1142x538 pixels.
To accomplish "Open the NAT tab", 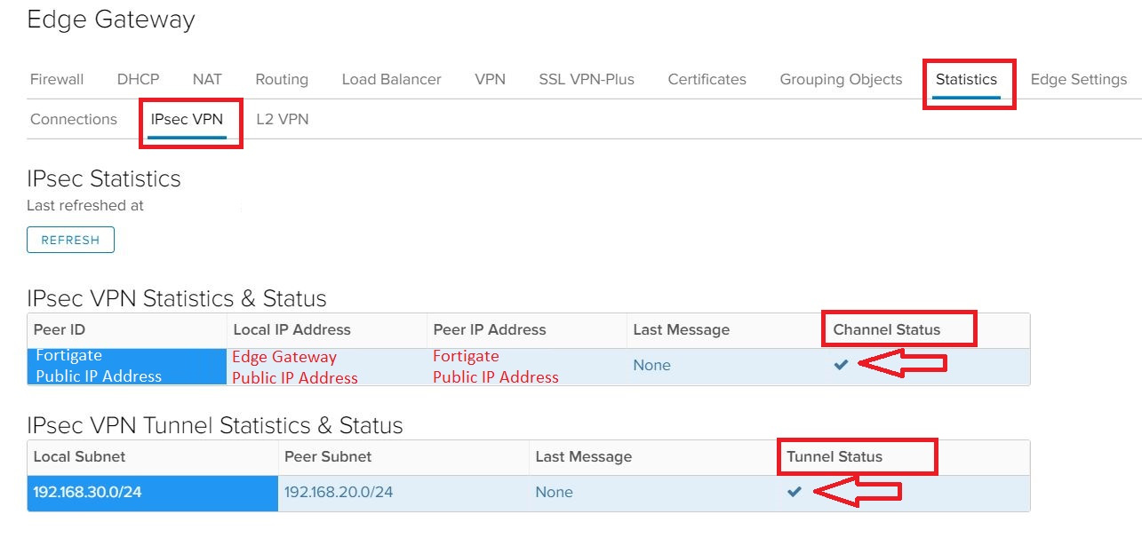I will click(207, 79).
